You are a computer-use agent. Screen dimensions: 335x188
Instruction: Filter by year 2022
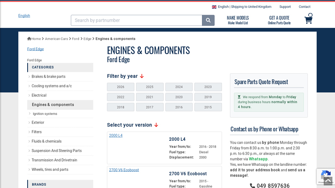[x=121, y=97]
